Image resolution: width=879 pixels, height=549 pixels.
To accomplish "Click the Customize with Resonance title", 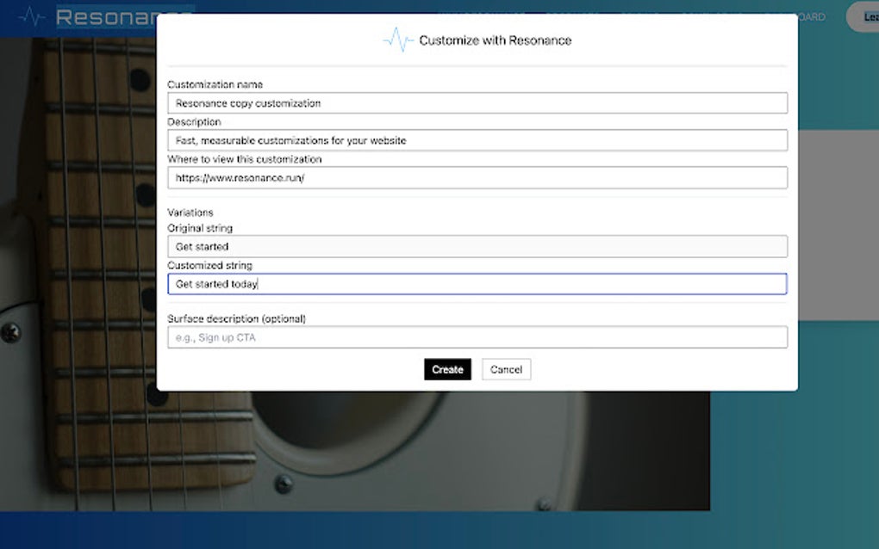I will [495, 40].
